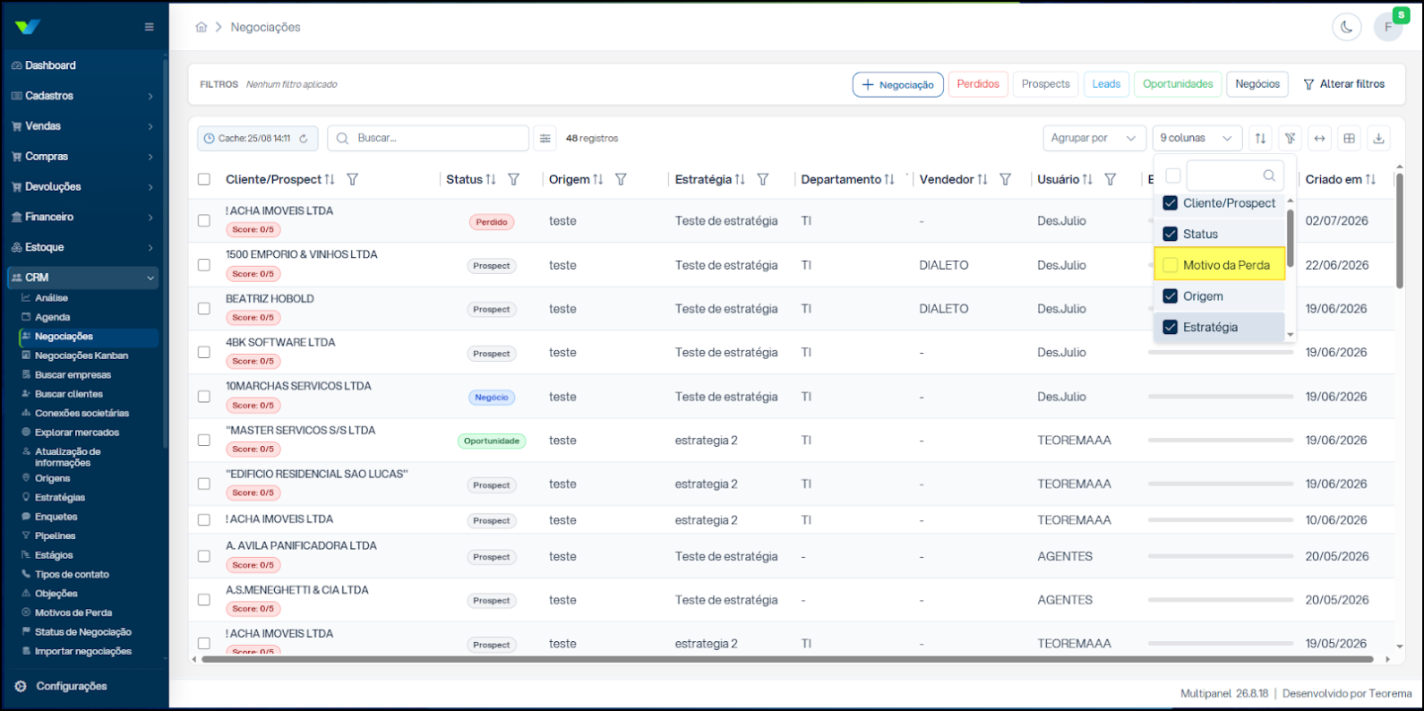Open the user avatar menu
Image resolution: width=1424 pixels, height=711 pixels.
(1388, 27)
